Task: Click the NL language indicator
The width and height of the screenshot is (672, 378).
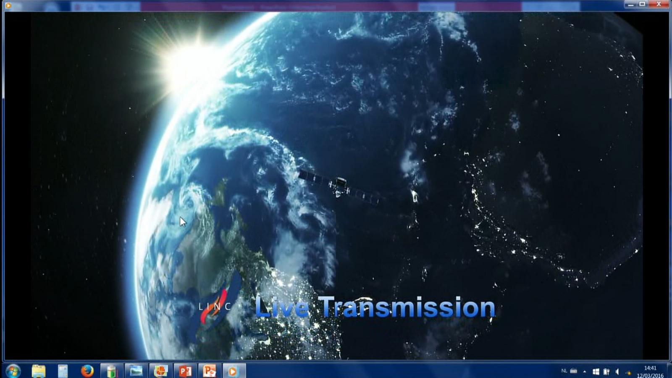Action: pos(564,371)
